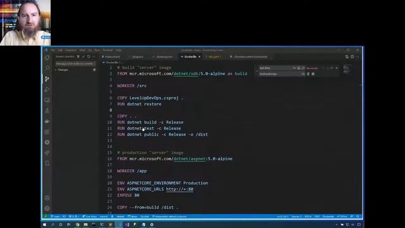Open the Manage gear icon
The image size is (405, 228).
tap(47, 208)
